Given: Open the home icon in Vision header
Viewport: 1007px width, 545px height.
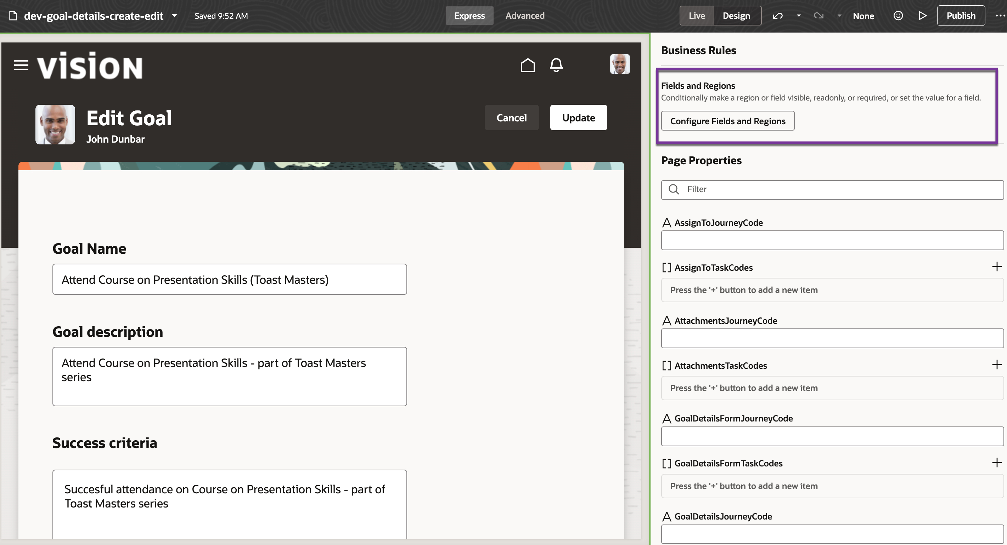Looking at the screenshot, I should pyautogui.click(x=527, y=65).
